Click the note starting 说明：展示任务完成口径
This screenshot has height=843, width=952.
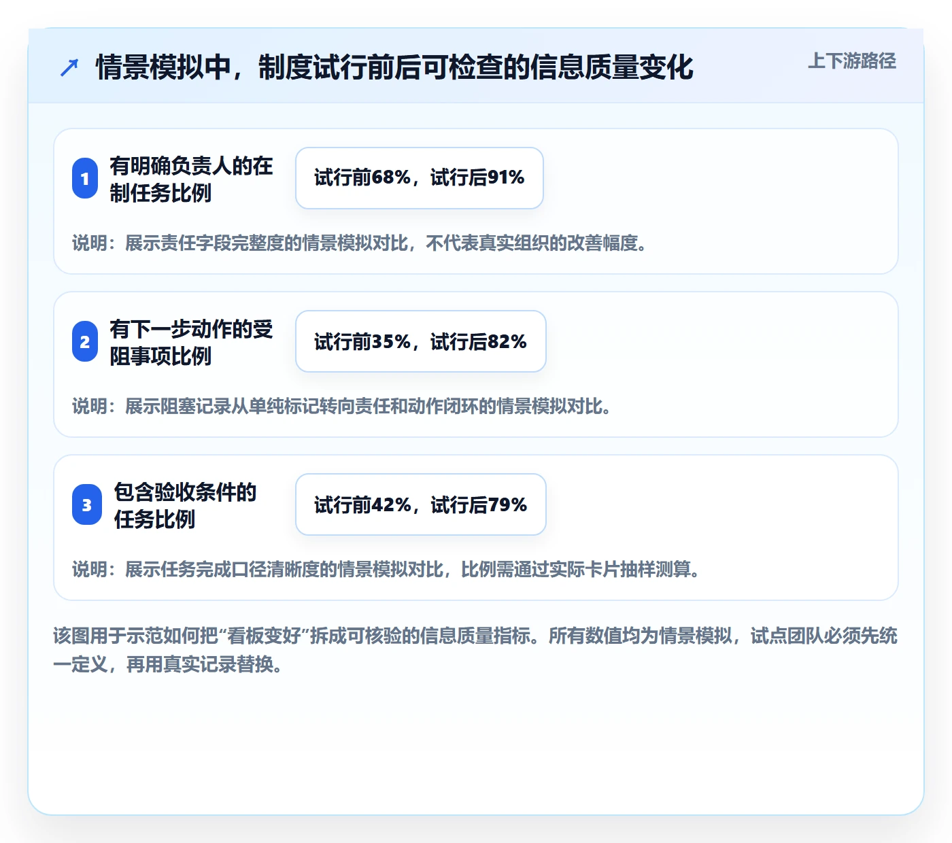(386, 569)
